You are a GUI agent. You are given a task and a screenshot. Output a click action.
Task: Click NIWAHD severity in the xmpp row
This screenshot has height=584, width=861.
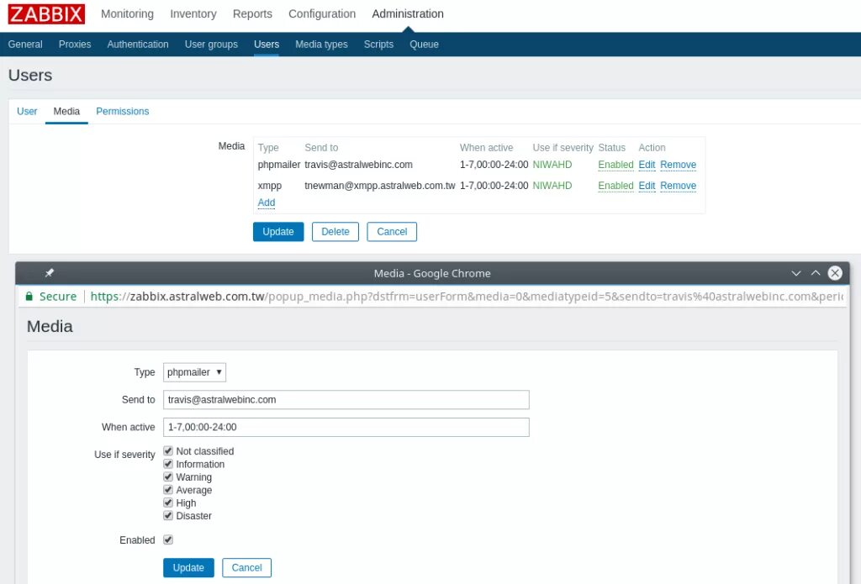(x=552, y=186)
